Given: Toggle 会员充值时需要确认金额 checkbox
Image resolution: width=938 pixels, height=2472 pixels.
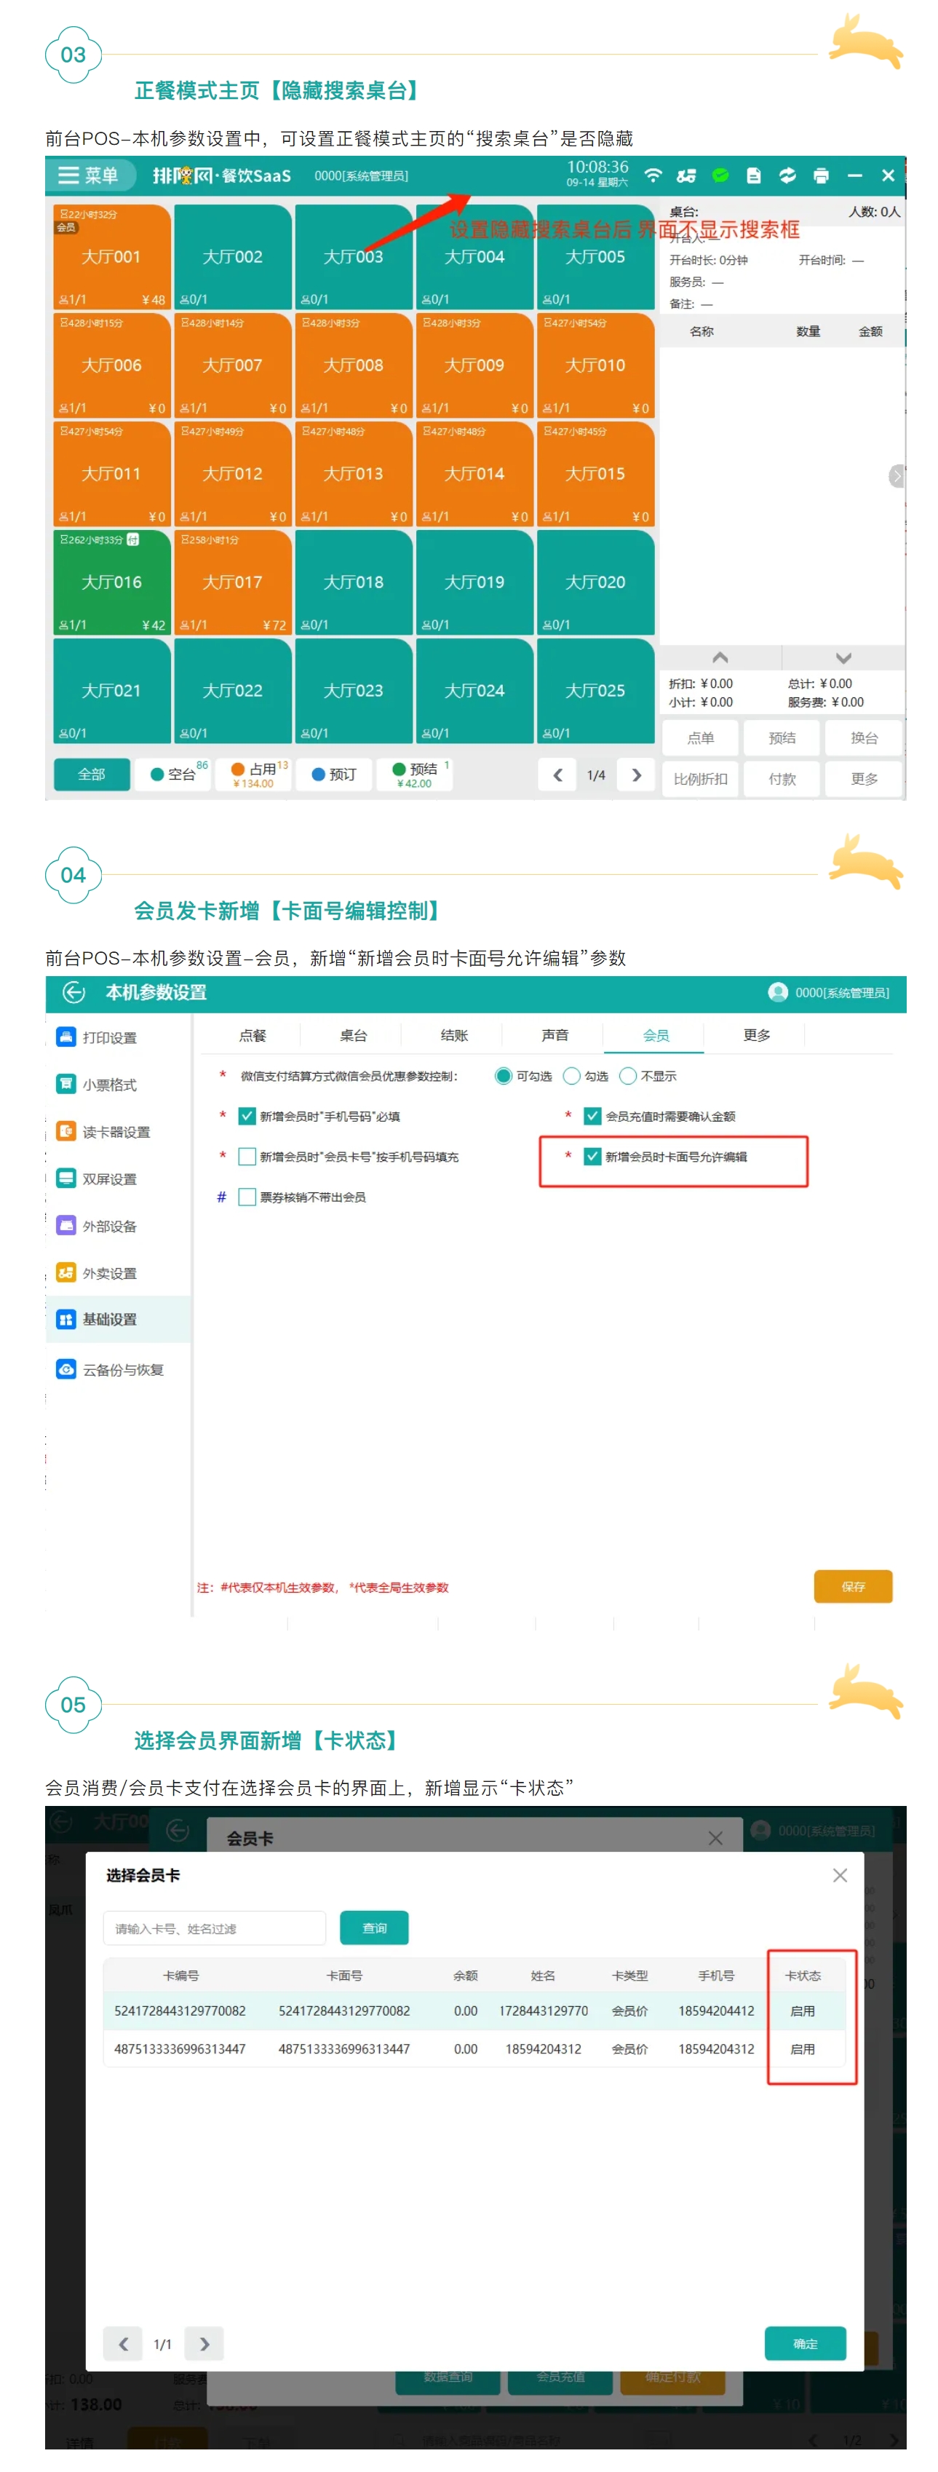Looking at the screenshot, I should pos(592,1116).
